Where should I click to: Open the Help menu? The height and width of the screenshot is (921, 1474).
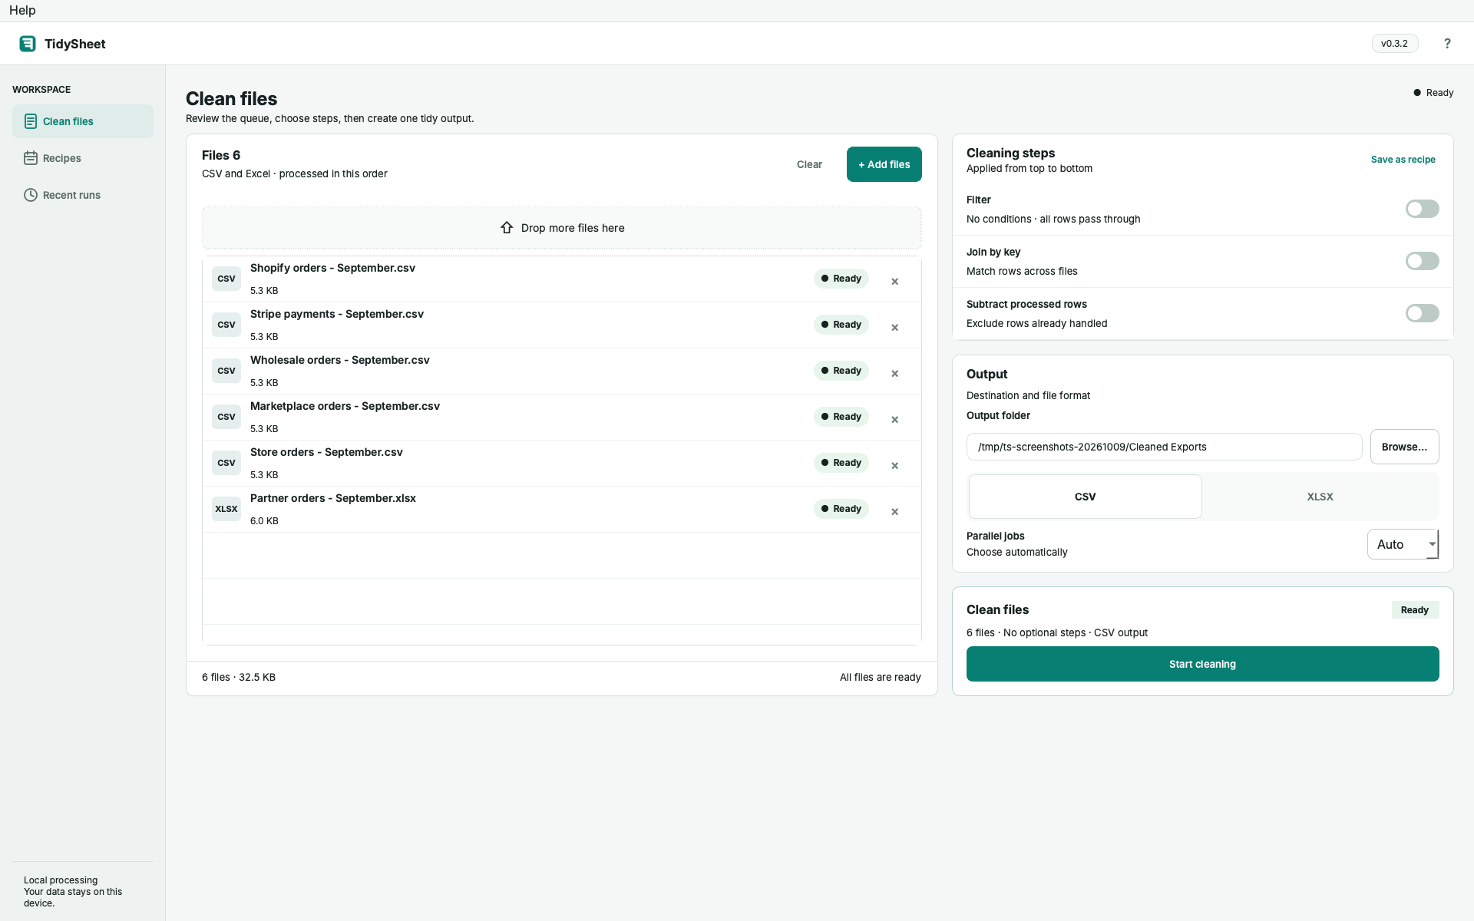coord(22,10)
